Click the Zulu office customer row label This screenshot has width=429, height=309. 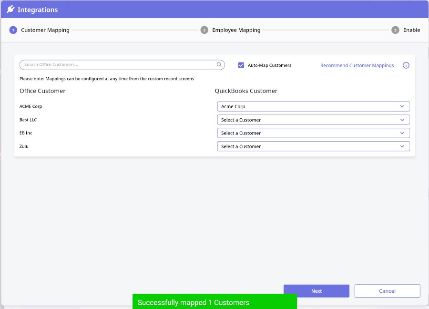click(24, 146)
